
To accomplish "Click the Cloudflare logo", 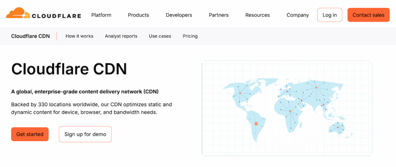I will coord(43,13).
